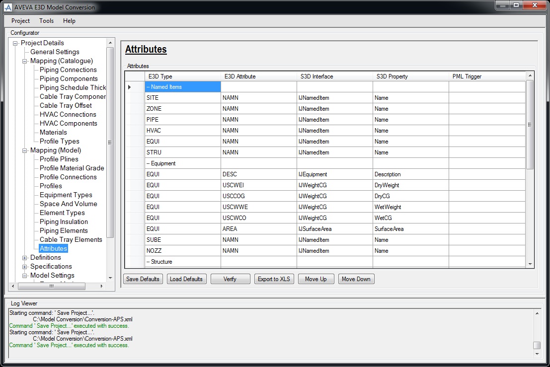
Task: Click the DESC attribute cell
Action: (259, 174)
